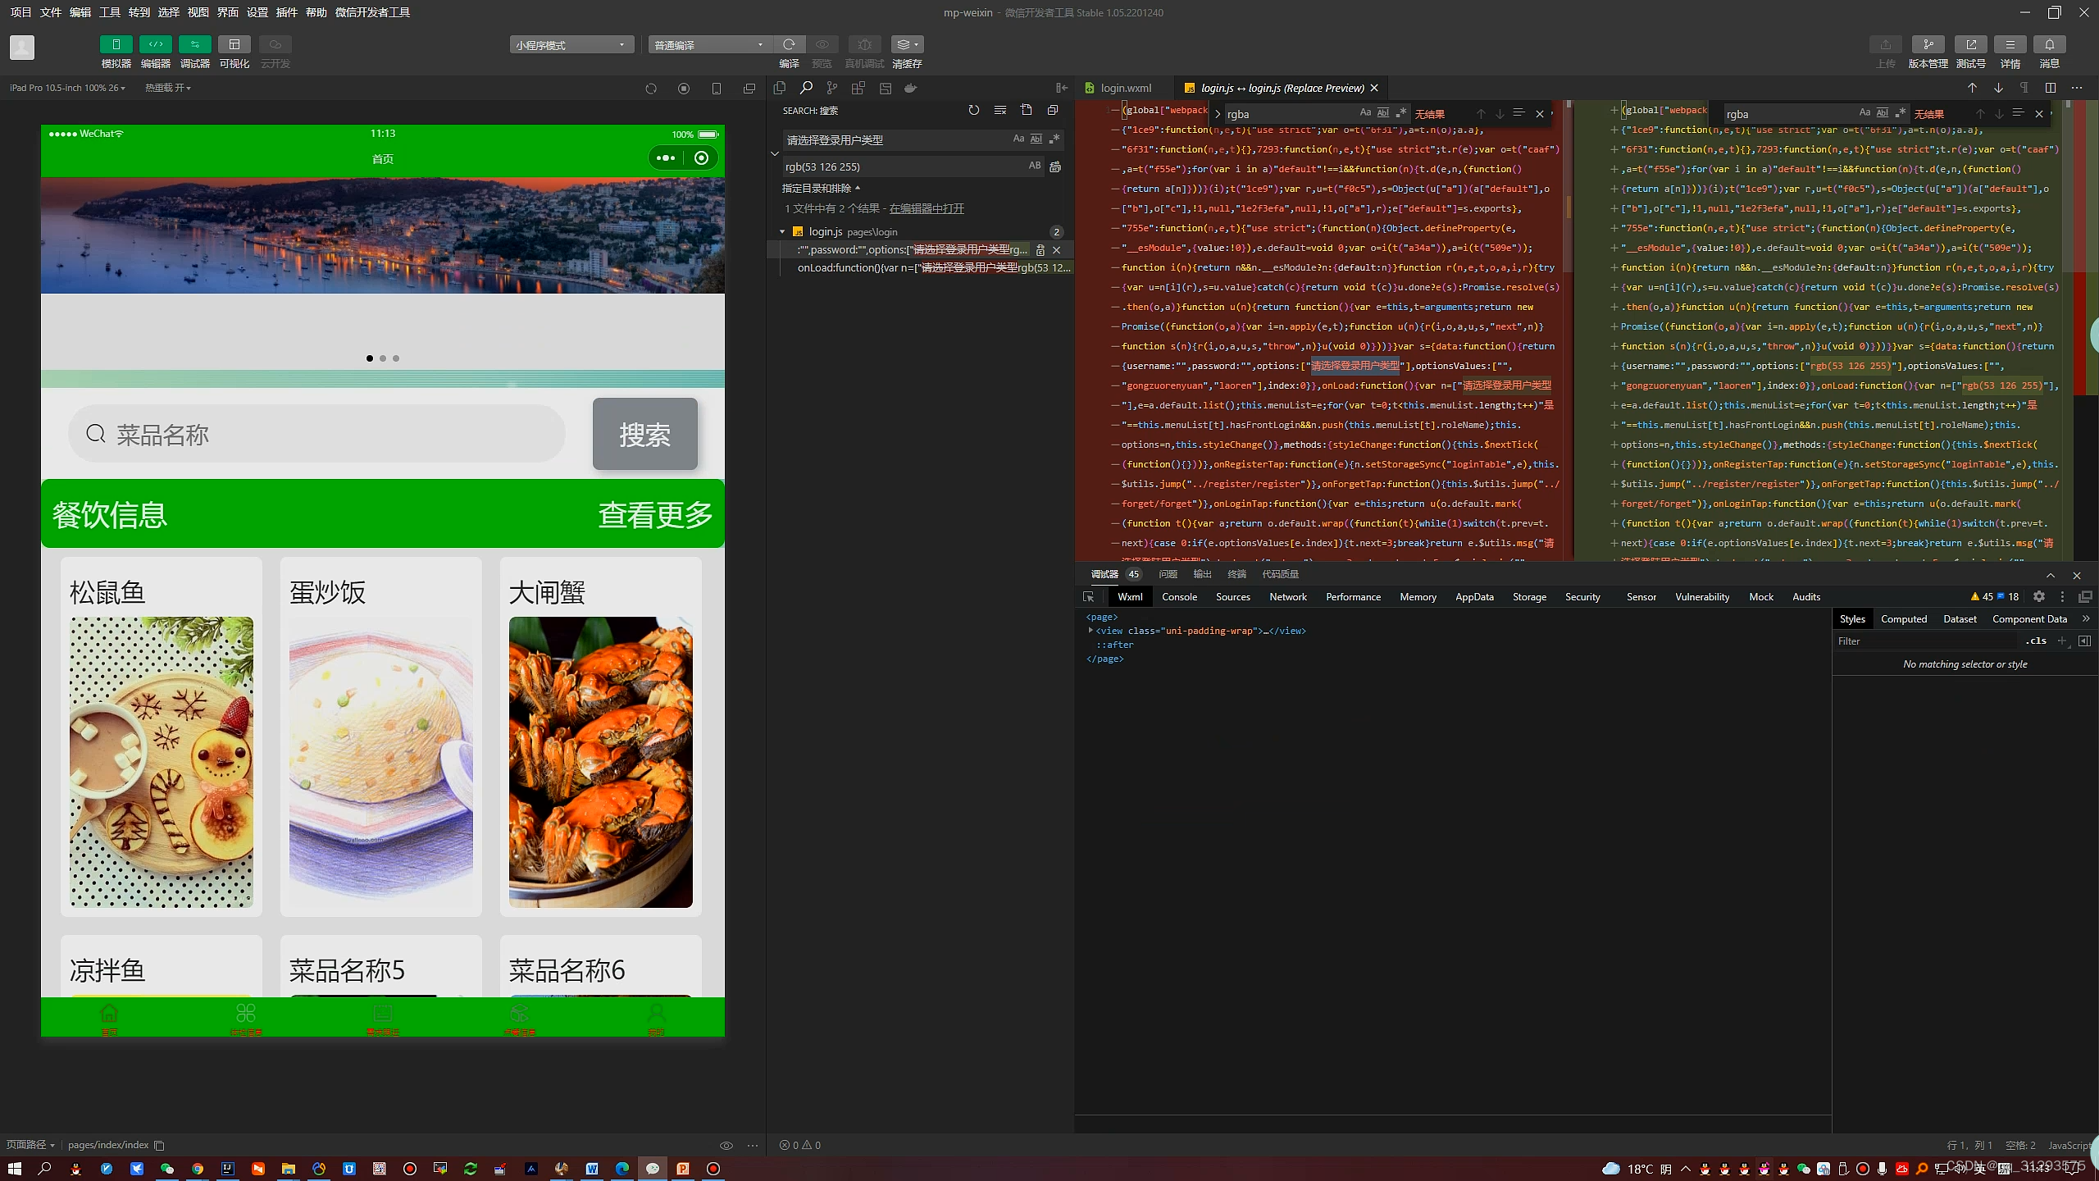2099x1181 pixels.
Task: Clear search results icon
Action: click(999, 110)
